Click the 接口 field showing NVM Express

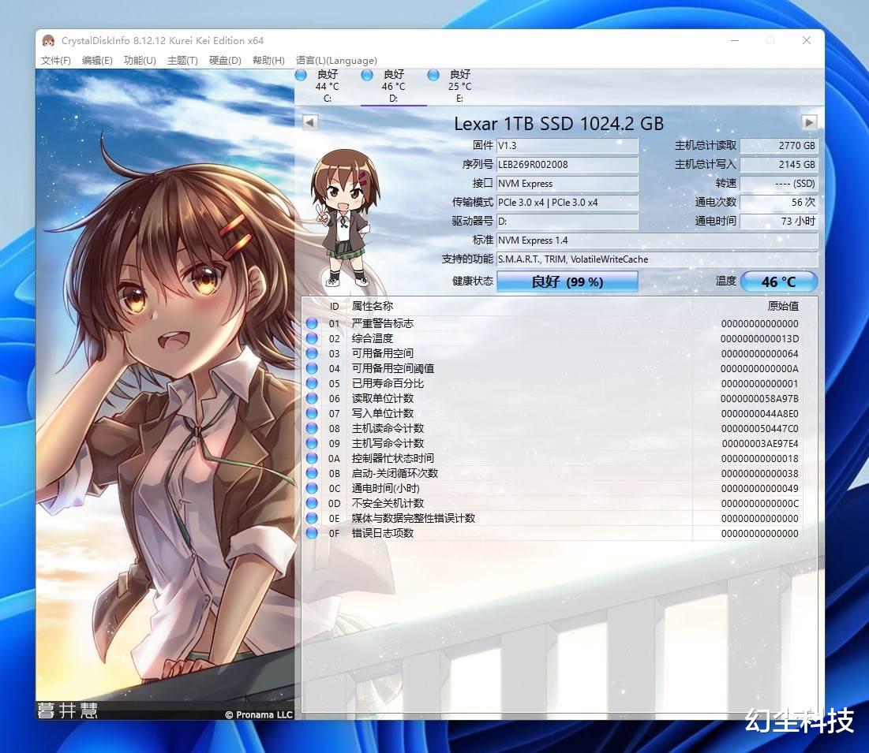click(x=567, y=183)
